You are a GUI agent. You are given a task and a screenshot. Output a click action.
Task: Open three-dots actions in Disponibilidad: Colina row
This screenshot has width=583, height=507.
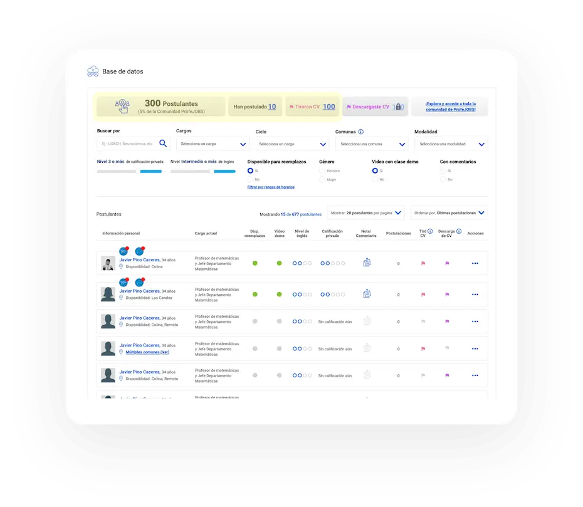[475, 263]
